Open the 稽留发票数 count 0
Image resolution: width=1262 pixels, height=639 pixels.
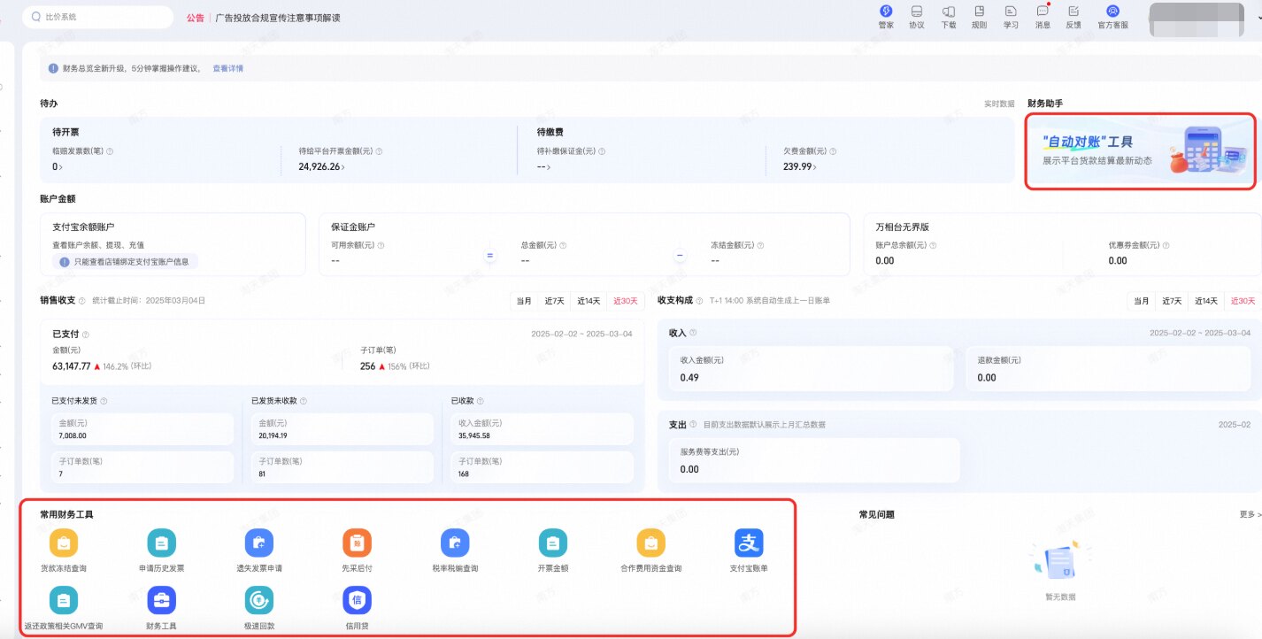tap(57, 166)
